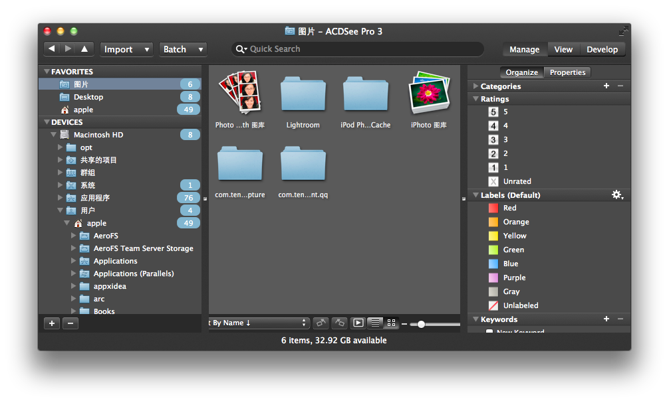The image size is (669, 403).
Task: Select the AeroFS Team Server Storage folder
Action: click(x=120, y=248)
